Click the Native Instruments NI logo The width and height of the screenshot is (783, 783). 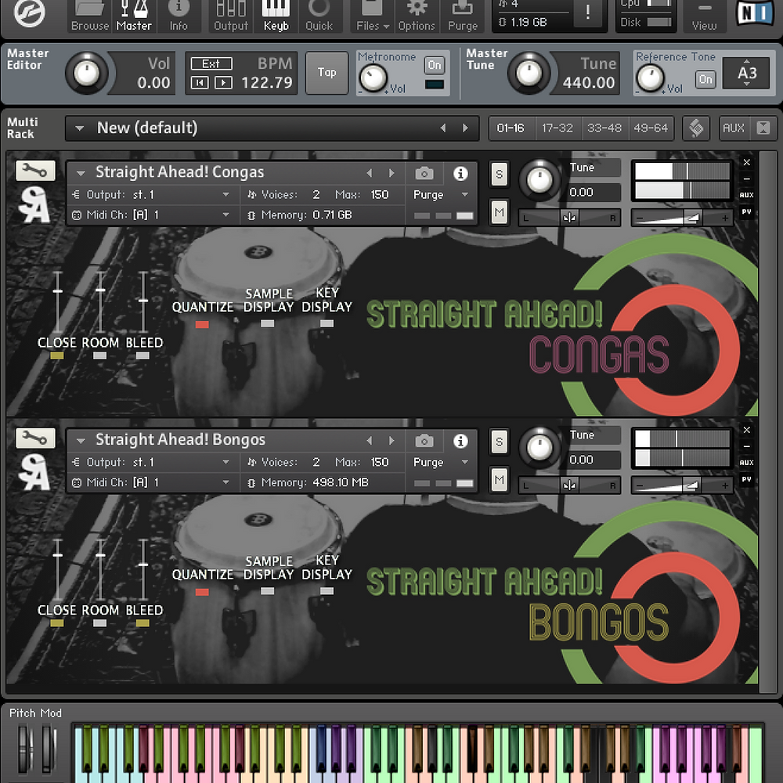[x=755, y=13]
